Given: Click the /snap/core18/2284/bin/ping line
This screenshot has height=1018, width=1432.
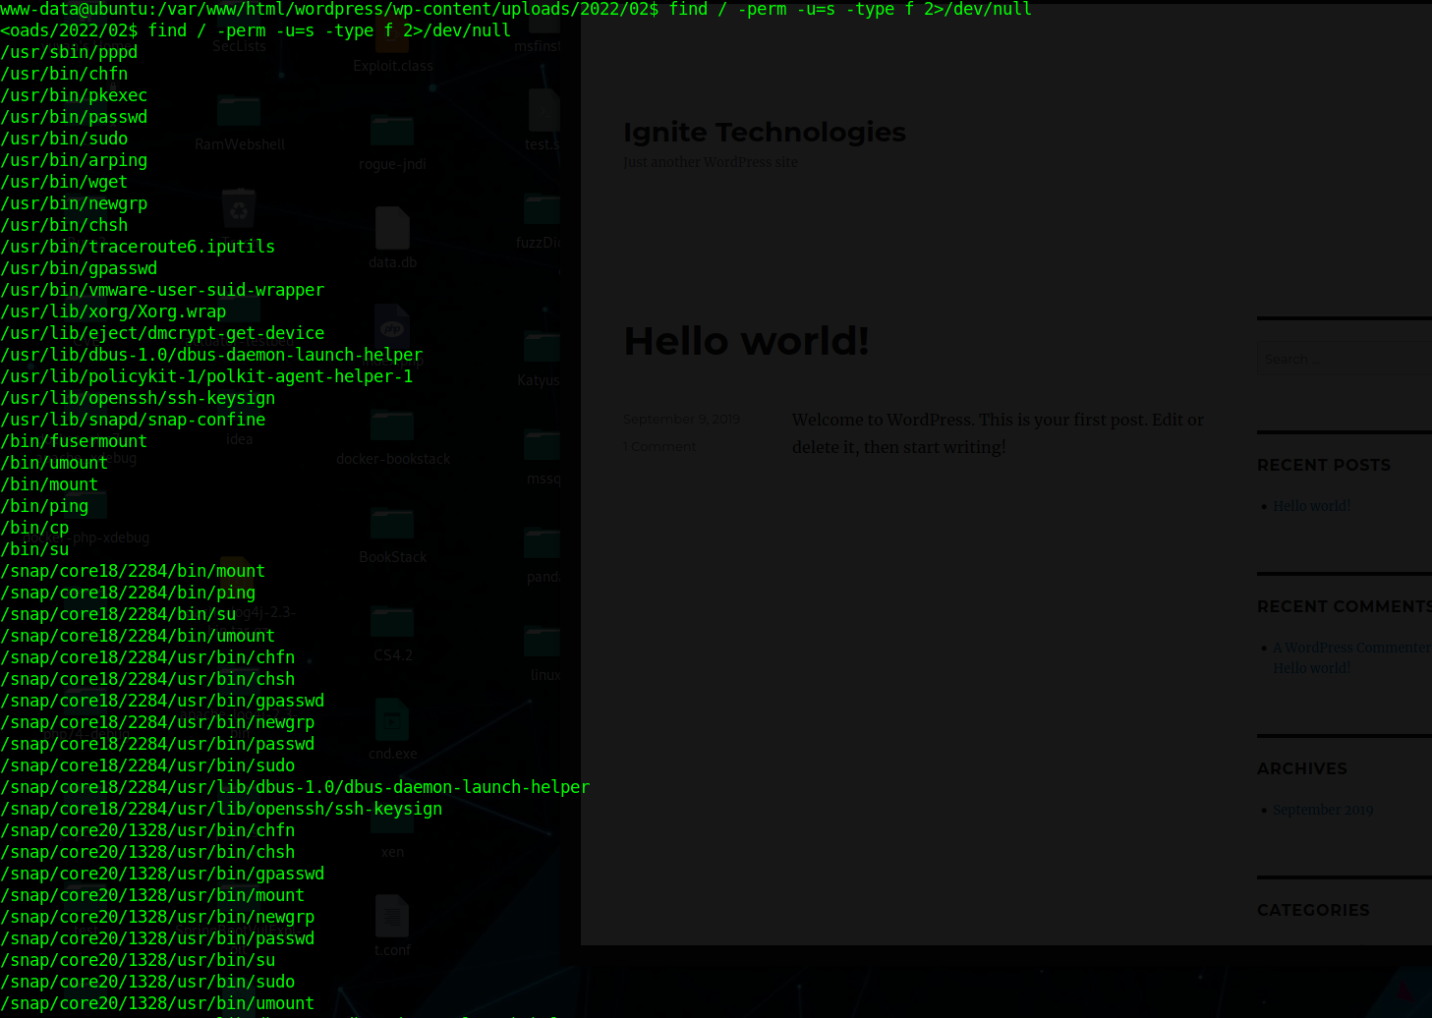Looking at the screenshot, I should point(128,593).
